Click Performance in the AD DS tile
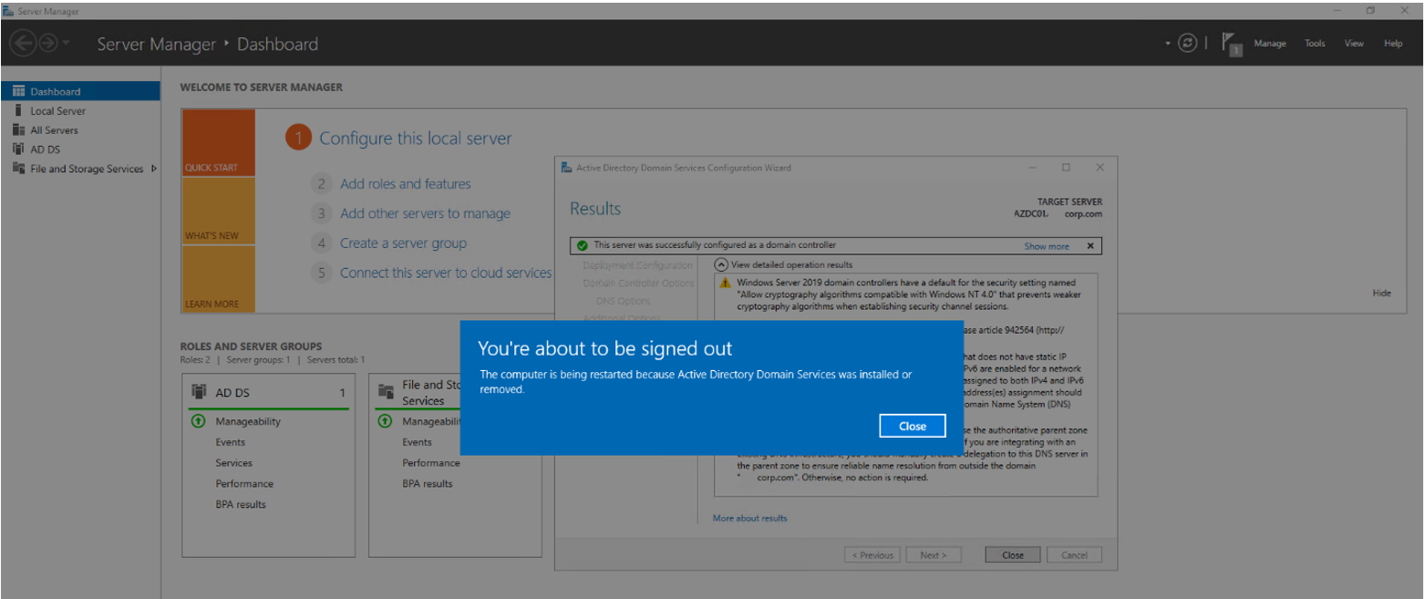Viewport: 1424px width, 599px height. pos(244,483)
